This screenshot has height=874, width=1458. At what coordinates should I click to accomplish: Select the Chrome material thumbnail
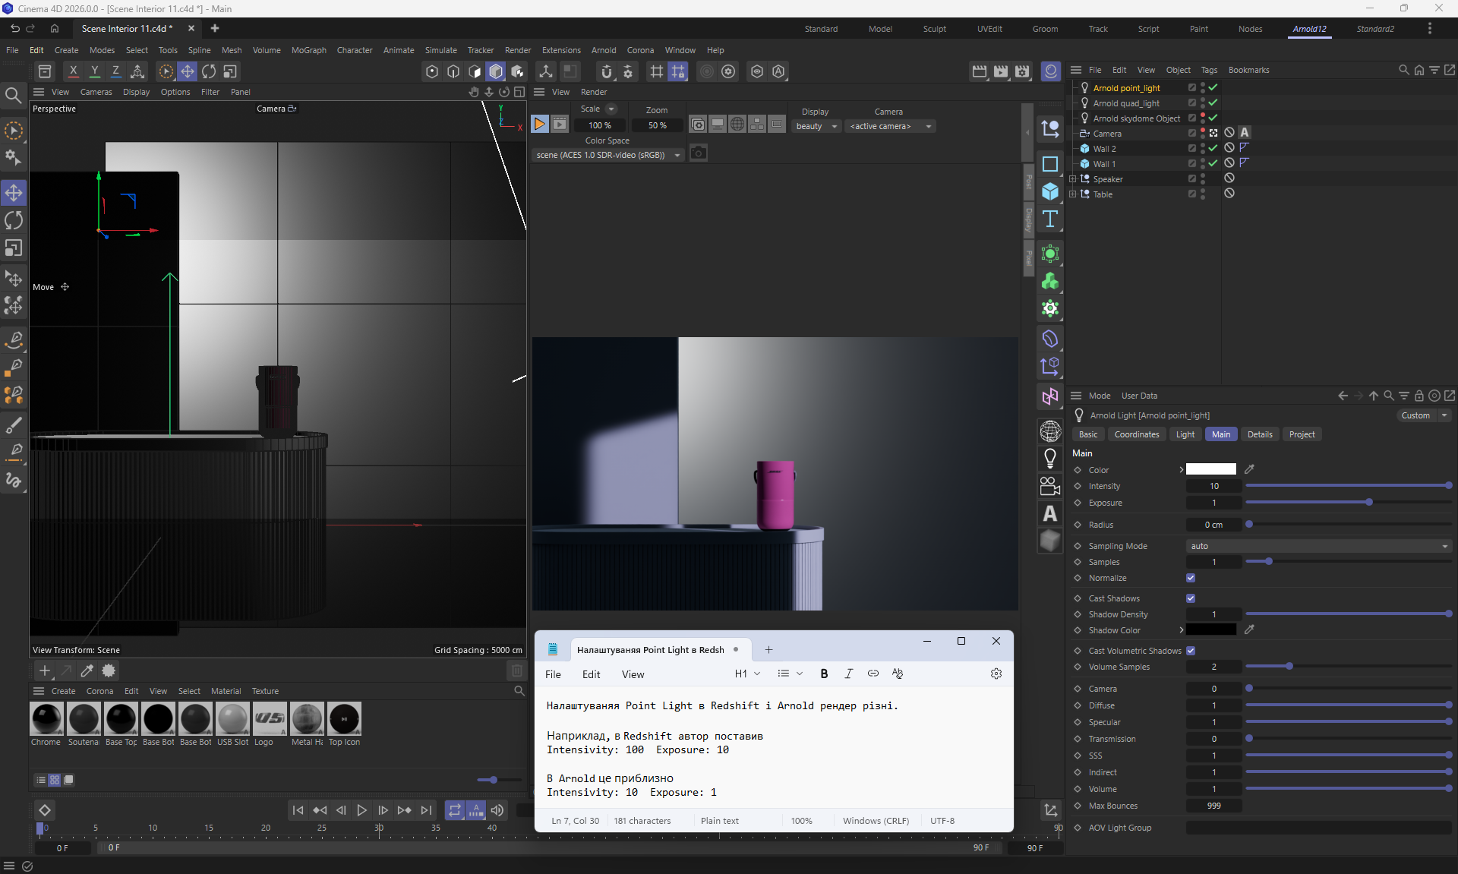click(x=46, y=718)
